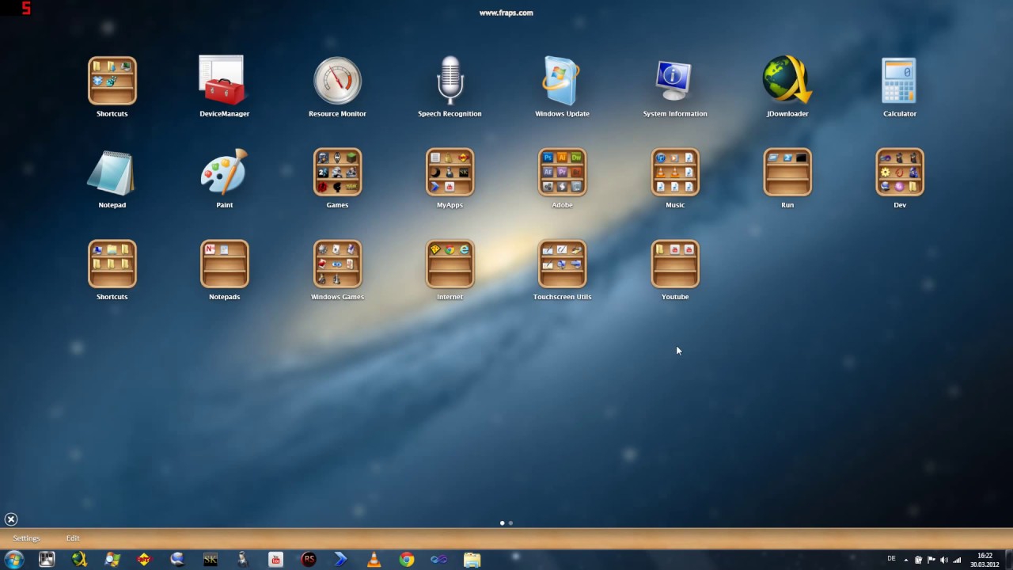Show hidden system tray icons
This screenshot has height=570, width=1013.
(x=906, y=560)
